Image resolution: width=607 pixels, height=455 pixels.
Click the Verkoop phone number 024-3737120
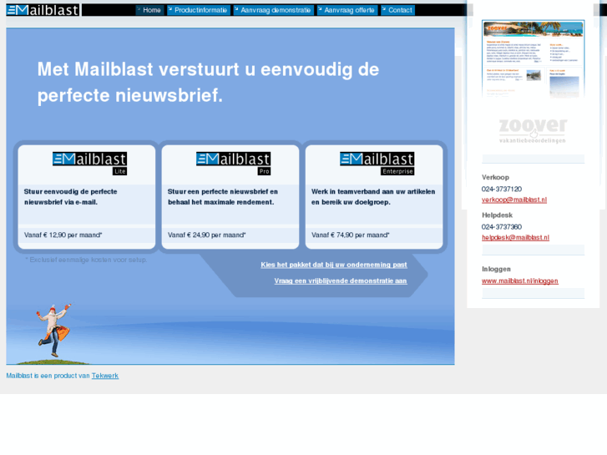pos(502,189)
